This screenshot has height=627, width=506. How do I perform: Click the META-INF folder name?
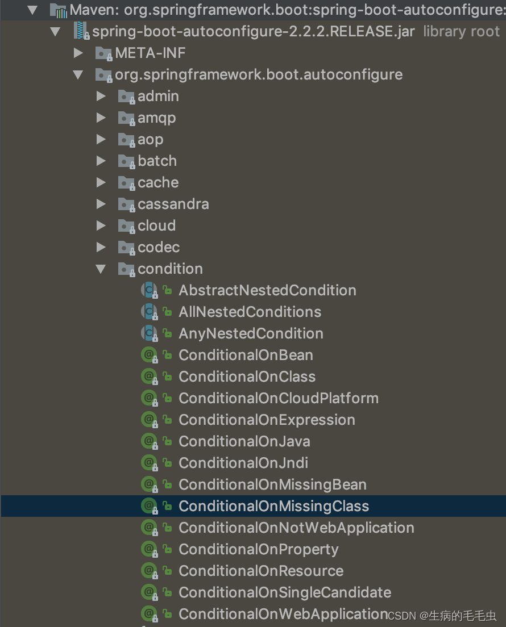point(150,53)
